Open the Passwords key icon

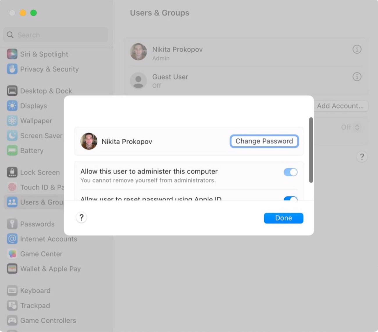pyautogui.click(x=12, y=224)
